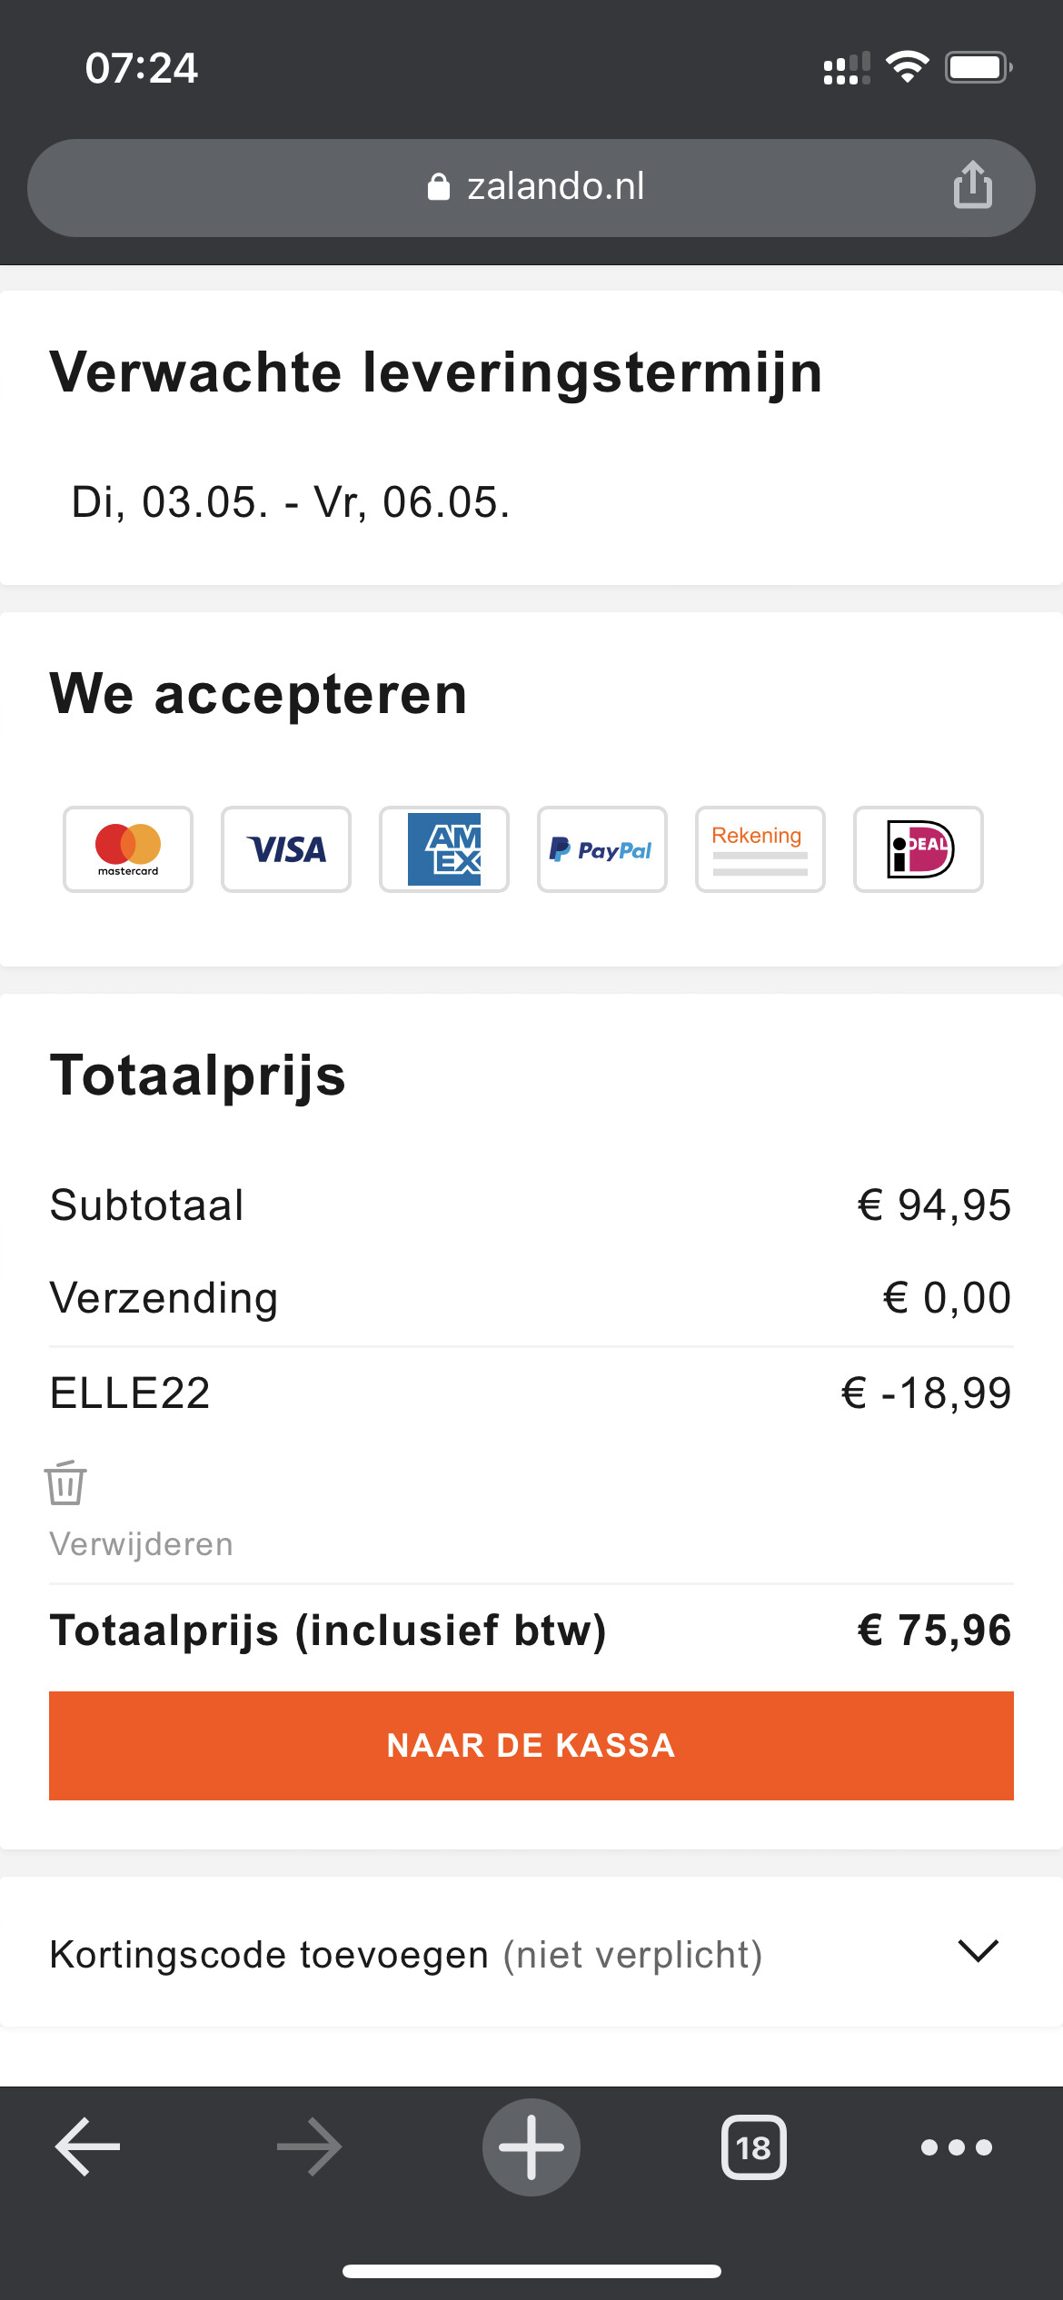Tap the PayPal payment icon
Image resolution: width=1063 pixels, height=2300 pixels.
point(602,849)
